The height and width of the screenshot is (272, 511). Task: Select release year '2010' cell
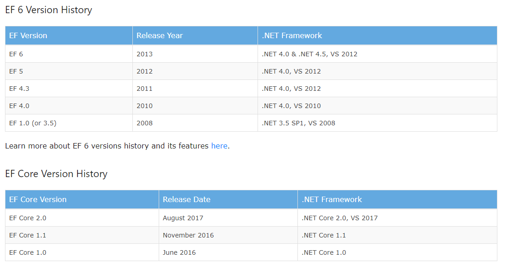pyautogui.click(x=195, y=106)
